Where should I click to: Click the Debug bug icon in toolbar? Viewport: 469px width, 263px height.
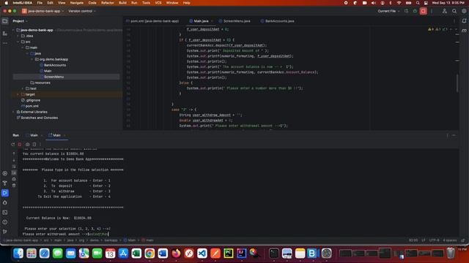(x=415, y=11)
